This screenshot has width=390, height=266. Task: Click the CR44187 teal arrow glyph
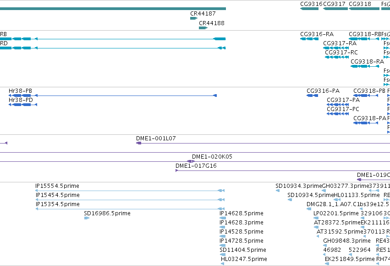[194, 18]
